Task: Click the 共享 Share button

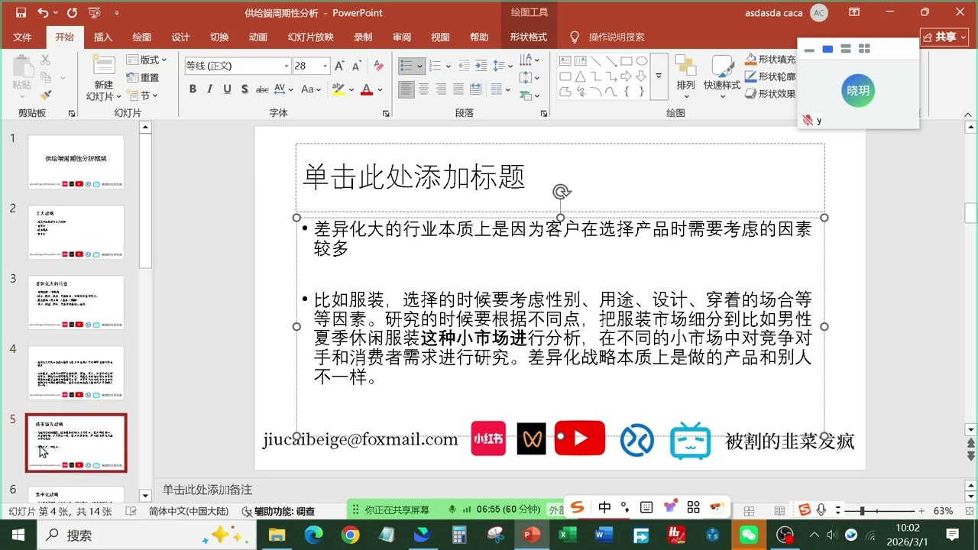Action: 945,37
